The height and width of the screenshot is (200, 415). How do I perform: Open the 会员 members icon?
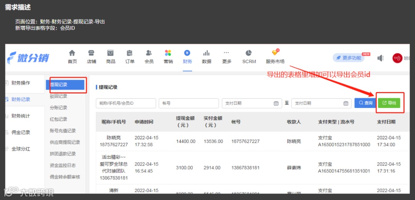[x=149, y=53]
